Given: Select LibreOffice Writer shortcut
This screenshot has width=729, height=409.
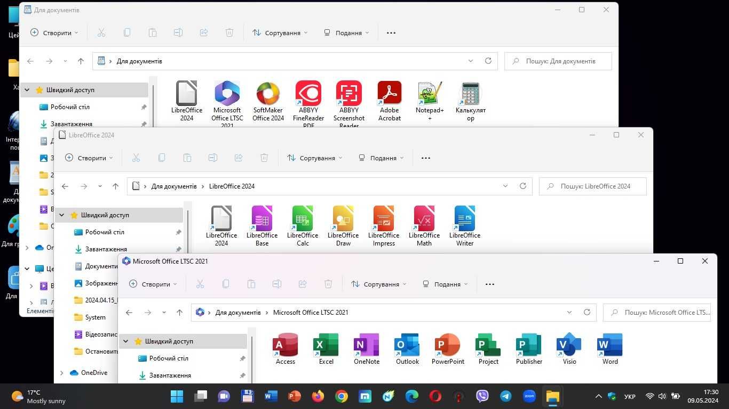Looking at the screenshot, I should [x=465, y=226].
